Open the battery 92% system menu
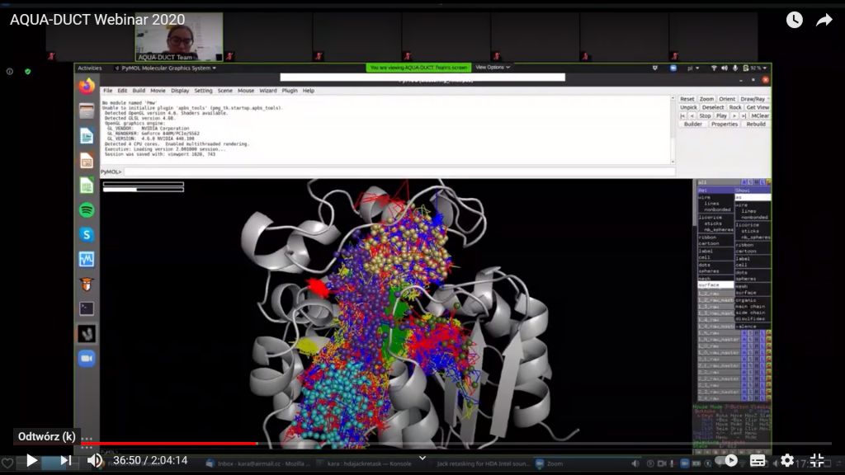845x475 pixels. pyautogui.click(x=754, y=68)
